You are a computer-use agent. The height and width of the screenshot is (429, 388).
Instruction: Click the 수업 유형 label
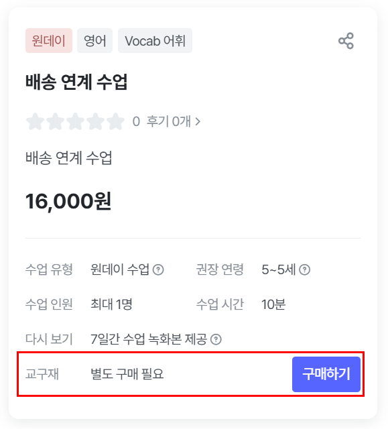coord(49,269)
